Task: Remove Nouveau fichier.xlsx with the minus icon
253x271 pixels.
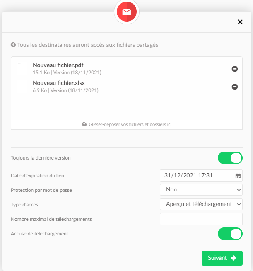Action: [x=234, y=87]
